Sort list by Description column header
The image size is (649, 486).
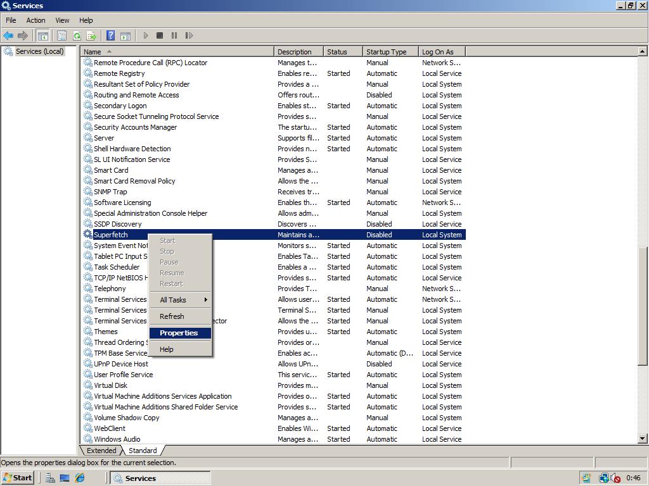click(x=299, y=52)
